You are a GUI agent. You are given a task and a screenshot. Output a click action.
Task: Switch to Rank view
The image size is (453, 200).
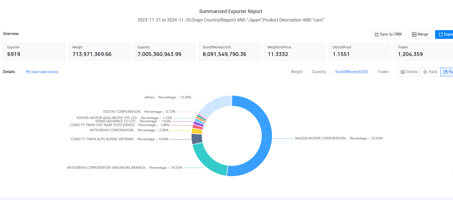[x=430, y=72]
